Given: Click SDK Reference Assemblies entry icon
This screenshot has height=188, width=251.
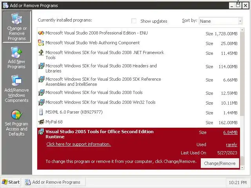Looking at the screenshot, I should click(41, 79).
